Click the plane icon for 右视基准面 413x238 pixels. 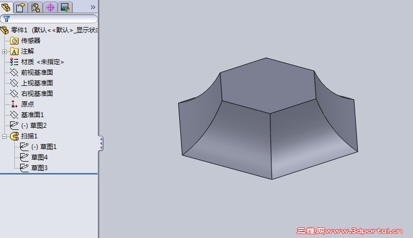click(x=14, y=93)
